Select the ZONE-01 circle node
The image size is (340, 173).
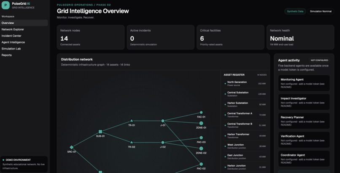point(201,123)
